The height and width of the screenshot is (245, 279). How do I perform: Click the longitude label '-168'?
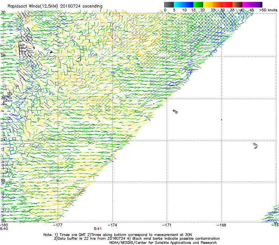pos(221,225)
